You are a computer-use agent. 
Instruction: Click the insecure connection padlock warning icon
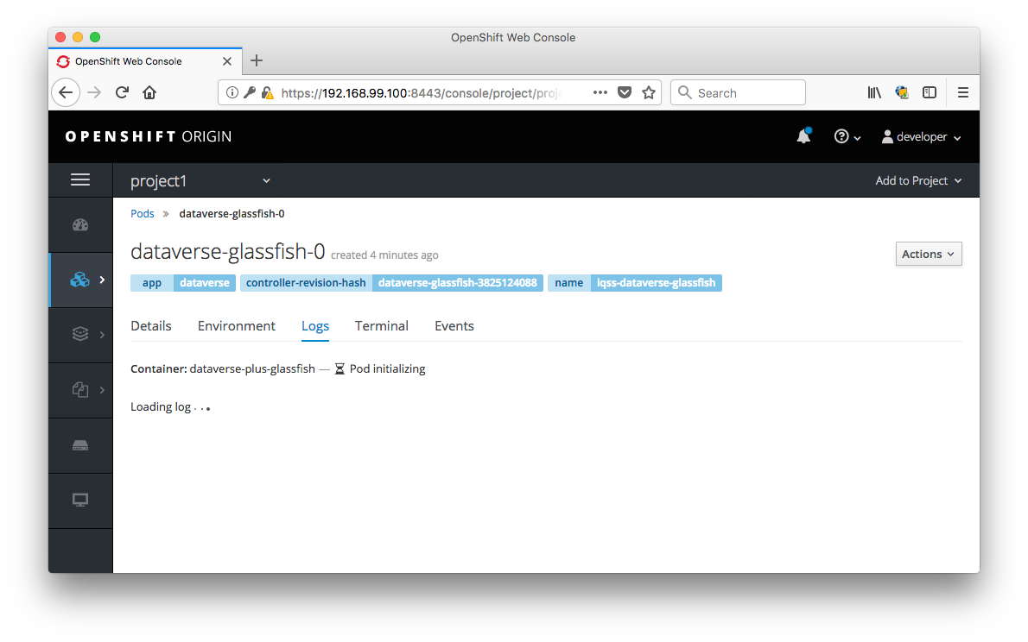(x=267, y=92)
